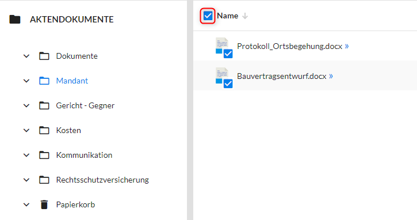417x220 pixels.
Task: Open the Kommunikation folder in the tree
Action: tap(84, 155)
